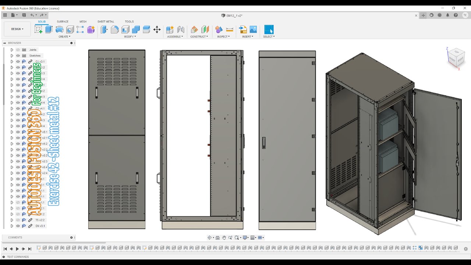Open the DESIGN workspace dropdown
This screenshot has width=471, height=265.
tap(17, 29)
